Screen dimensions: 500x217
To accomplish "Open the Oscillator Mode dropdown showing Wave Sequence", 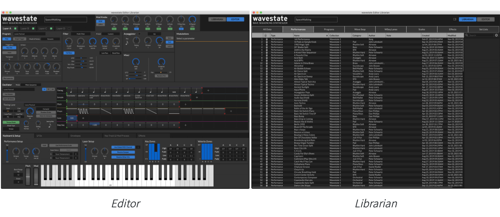I will coord(31,85).
